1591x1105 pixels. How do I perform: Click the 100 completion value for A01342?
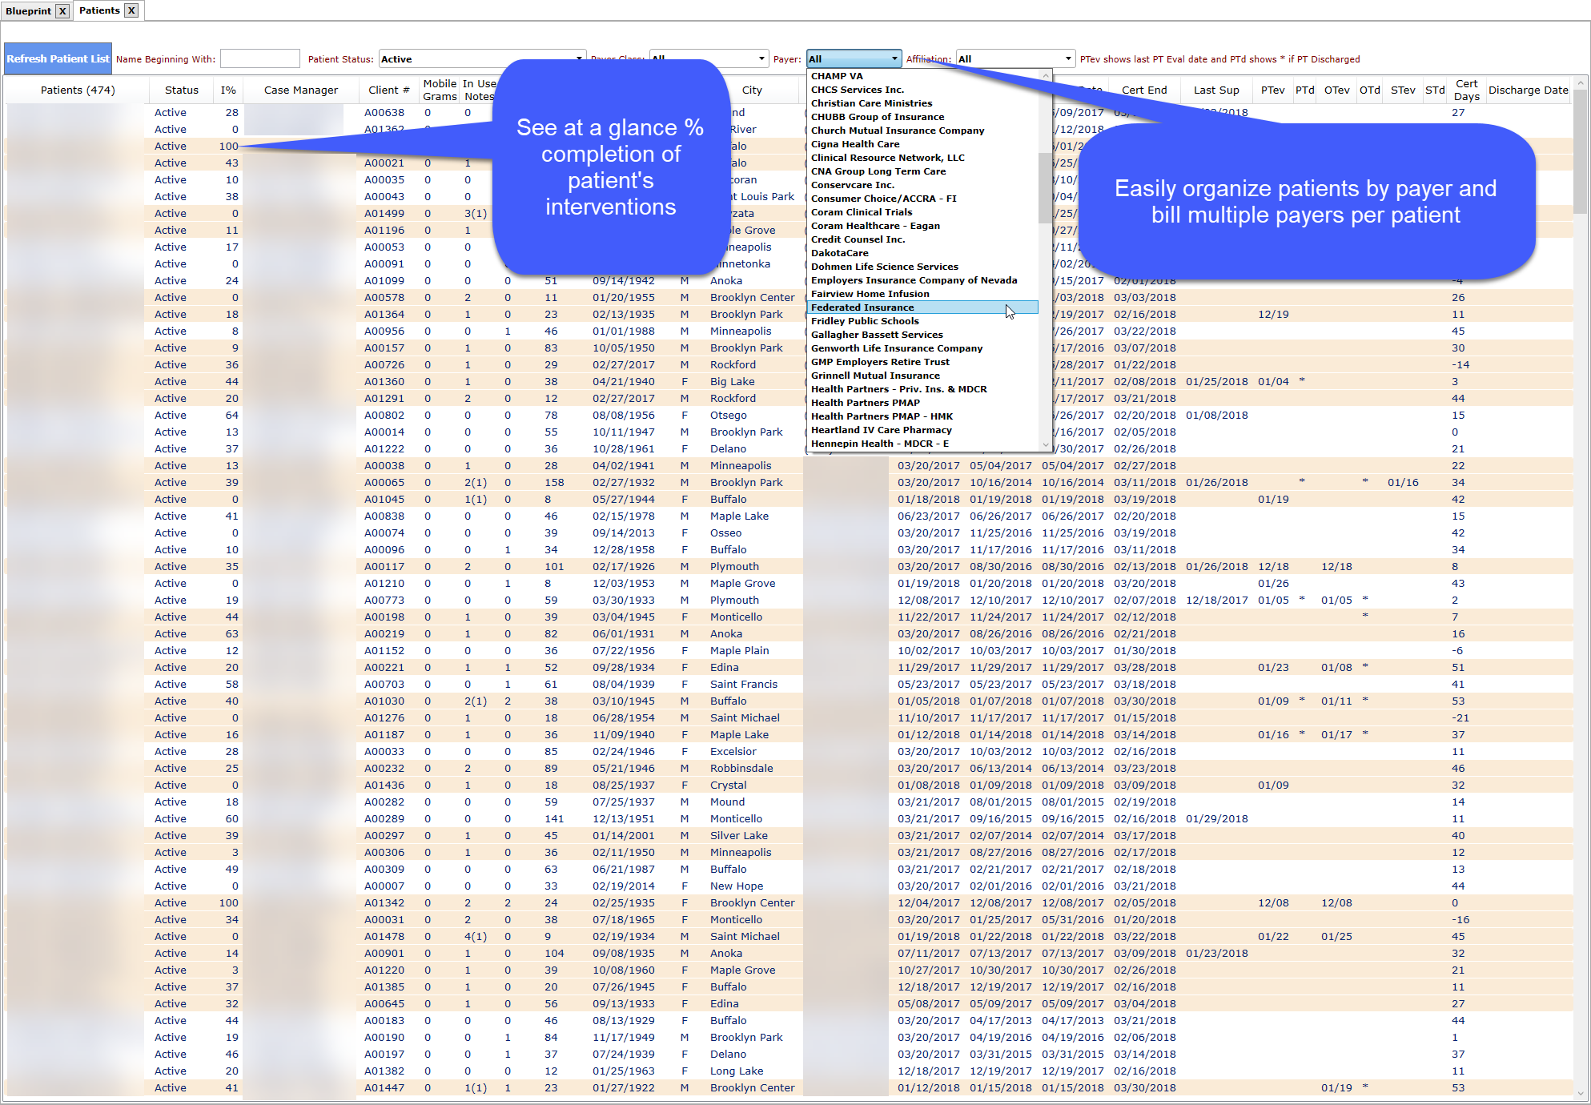click(x=228, y=903)
